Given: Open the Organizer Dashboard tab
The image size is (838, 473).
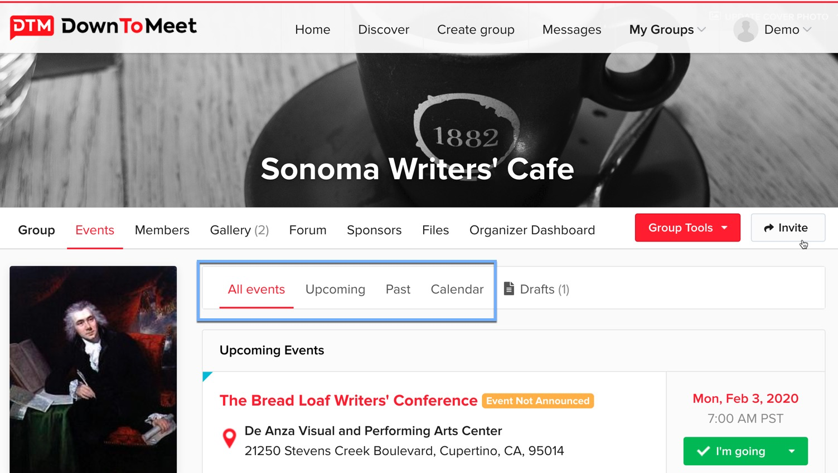Looking at the screenshot, I should pos(532,230).
